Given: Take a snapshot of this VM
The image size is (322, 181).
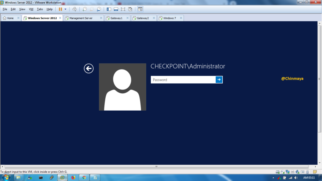Looking at the screenshot, I should pyautogui.click(x=85, y=9).
